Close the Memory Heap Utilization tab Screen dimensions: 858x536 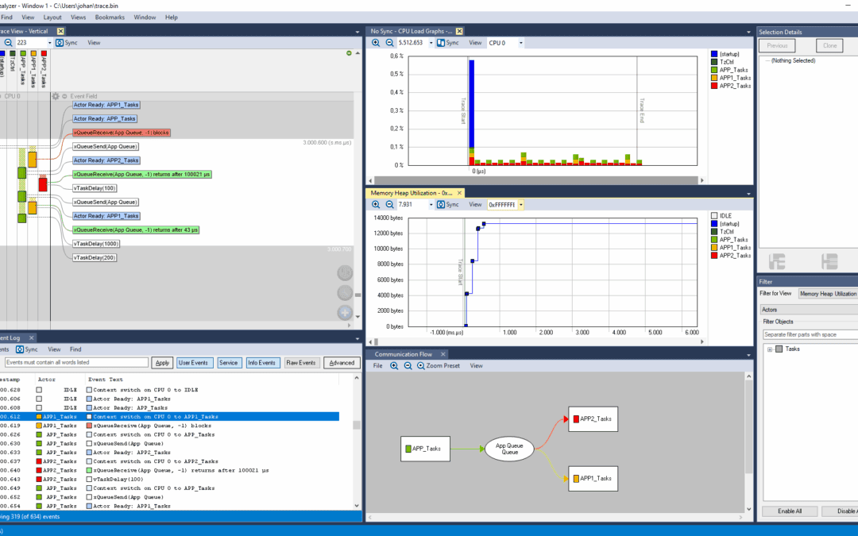460,193
